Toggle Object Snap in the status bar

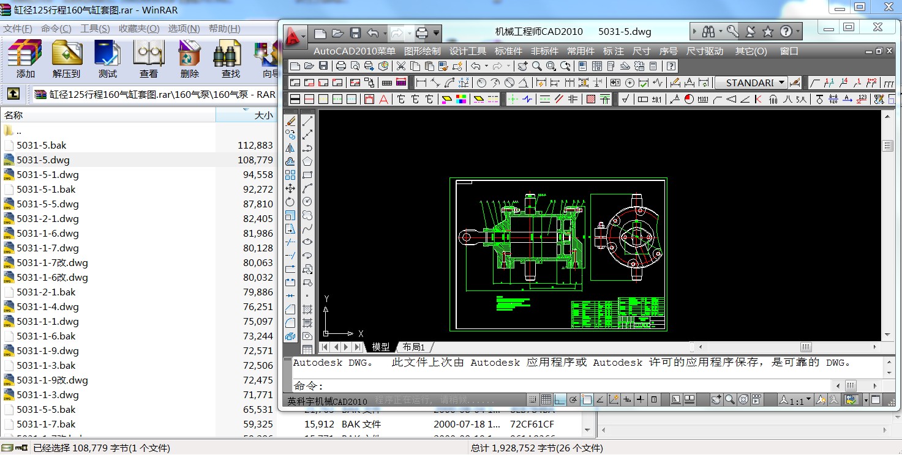[587, 400]
